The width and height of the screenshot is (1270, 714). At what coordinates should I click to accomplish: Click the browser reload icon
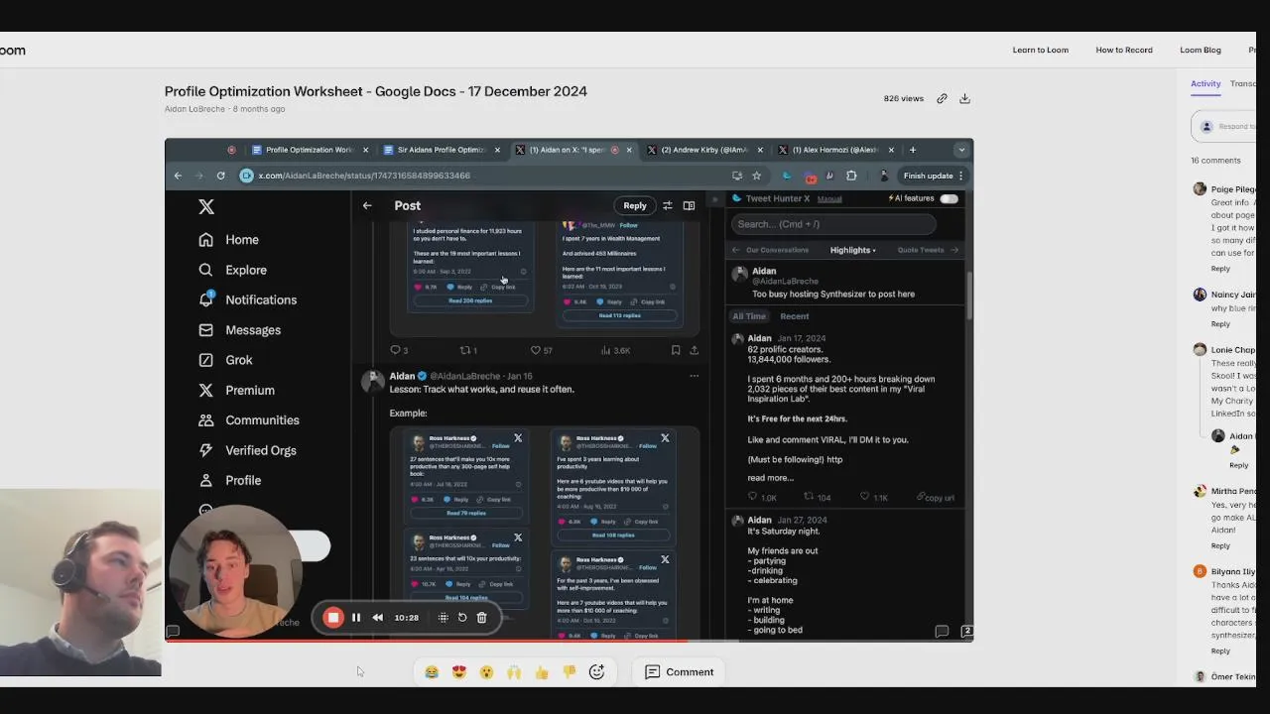coord(220,176)
